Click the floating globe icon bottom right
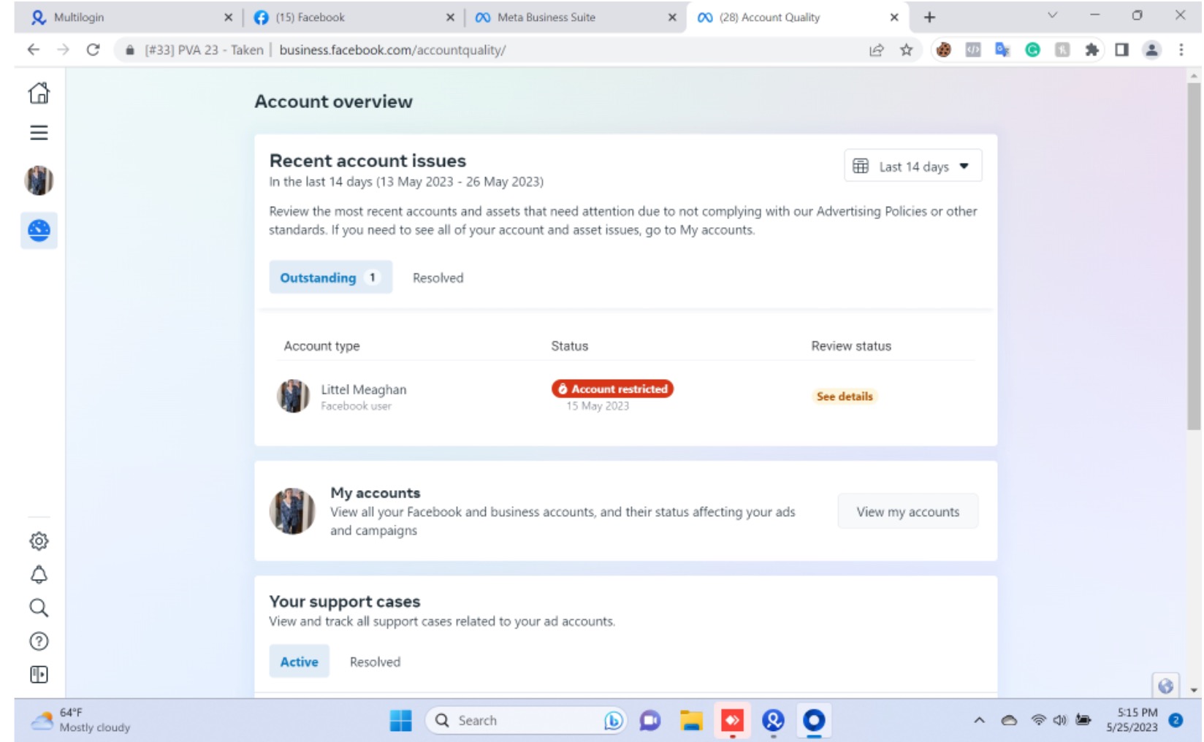 pos(1165,686)
